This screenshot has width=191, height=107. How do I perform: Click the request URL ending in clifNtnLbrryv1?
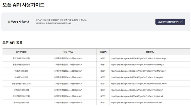tap(139, 58)
